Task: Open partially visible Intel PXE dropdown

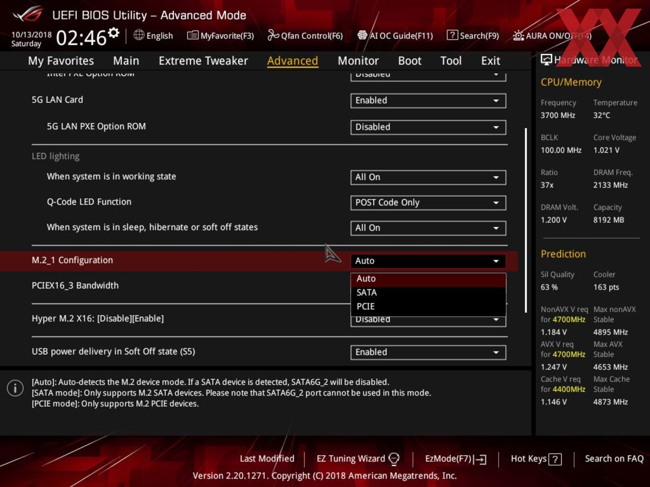Action: tap(428, 76)
